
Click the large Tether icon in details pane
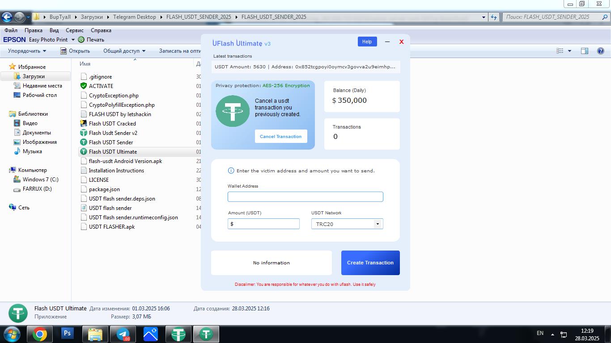click(18, 313)
